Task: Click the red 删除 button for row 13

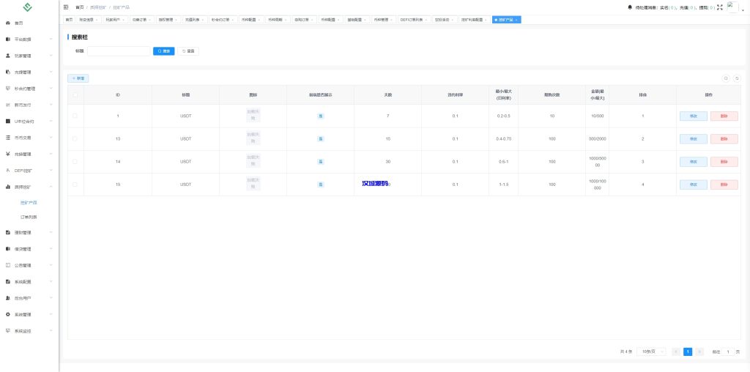Action: 724,138
